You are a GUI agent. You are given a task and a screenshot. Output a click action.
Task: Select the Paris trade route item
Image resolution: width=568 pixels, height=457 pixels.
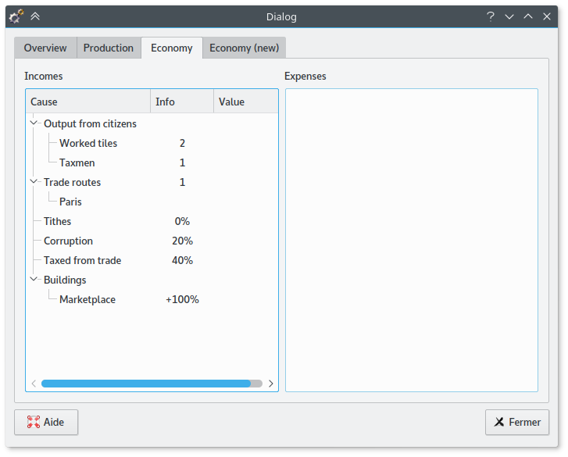(70, 202)
